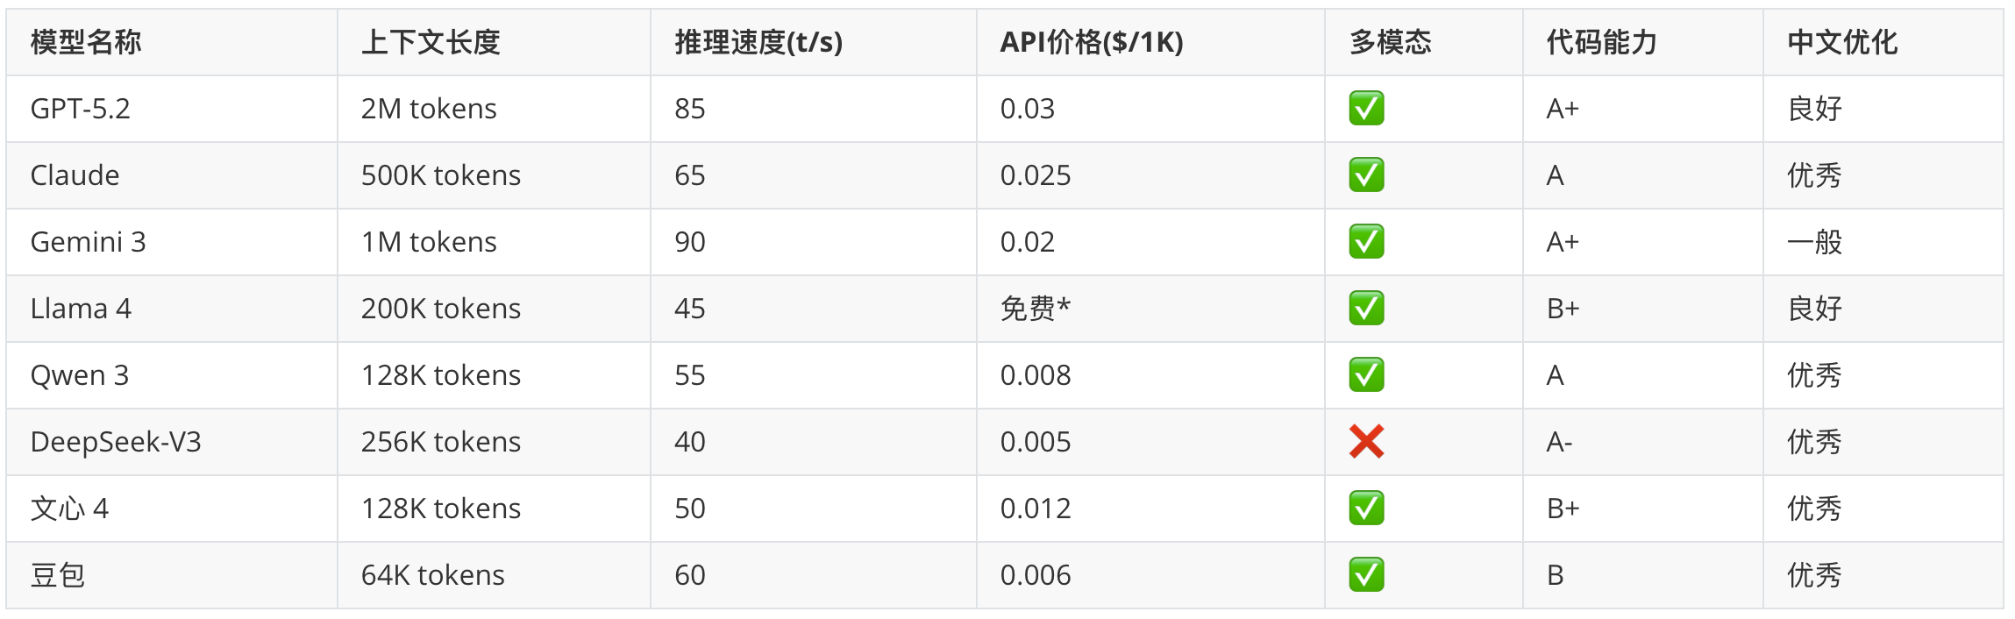Click the 代码能力 column header
Viewport: 2015px width, 619px height.
1601,42
